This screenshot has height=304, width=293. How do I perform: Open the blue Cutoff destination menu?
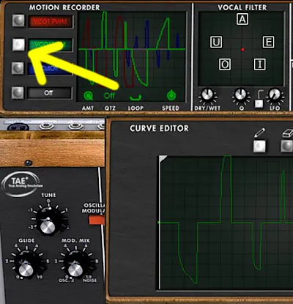[x=50, y=69]
